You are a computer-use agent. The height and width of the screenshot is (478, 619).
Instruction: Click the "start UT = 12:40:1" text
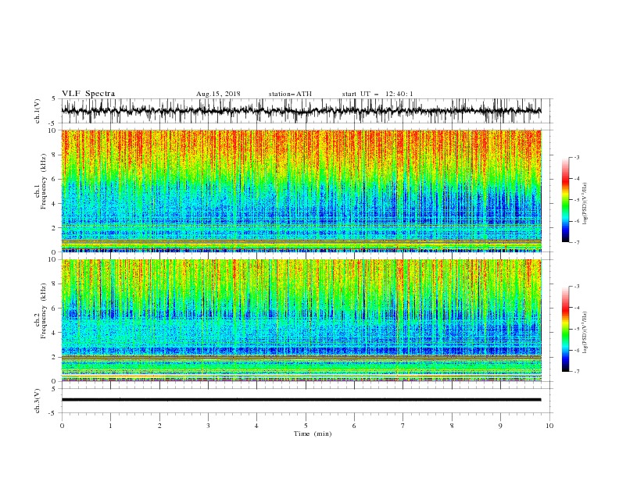coord(377,94)
